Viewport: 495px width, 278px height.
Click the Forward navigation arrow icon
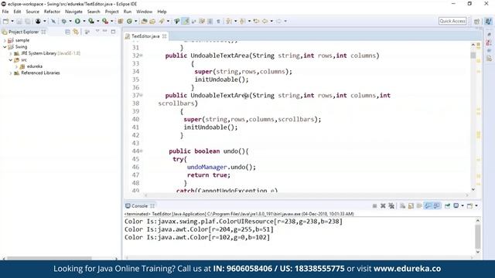[x=278, y=21]
